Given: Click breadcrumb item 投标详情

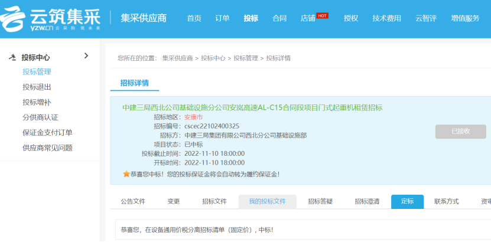Looking at the screenshot, I should tap(278, 58).
